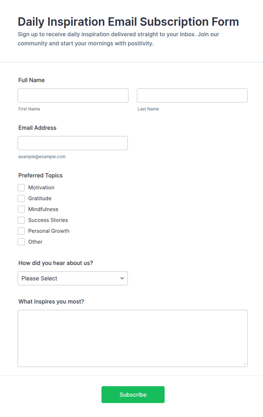Check the Personal Growth option
Viewport: 263px width, 417px height.
[x=21, y=231]
